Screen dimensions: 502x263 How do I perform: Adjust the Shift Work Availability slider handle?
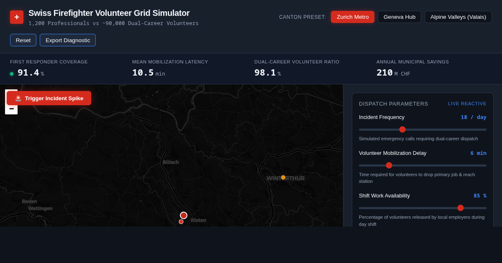tap(461, 208)
